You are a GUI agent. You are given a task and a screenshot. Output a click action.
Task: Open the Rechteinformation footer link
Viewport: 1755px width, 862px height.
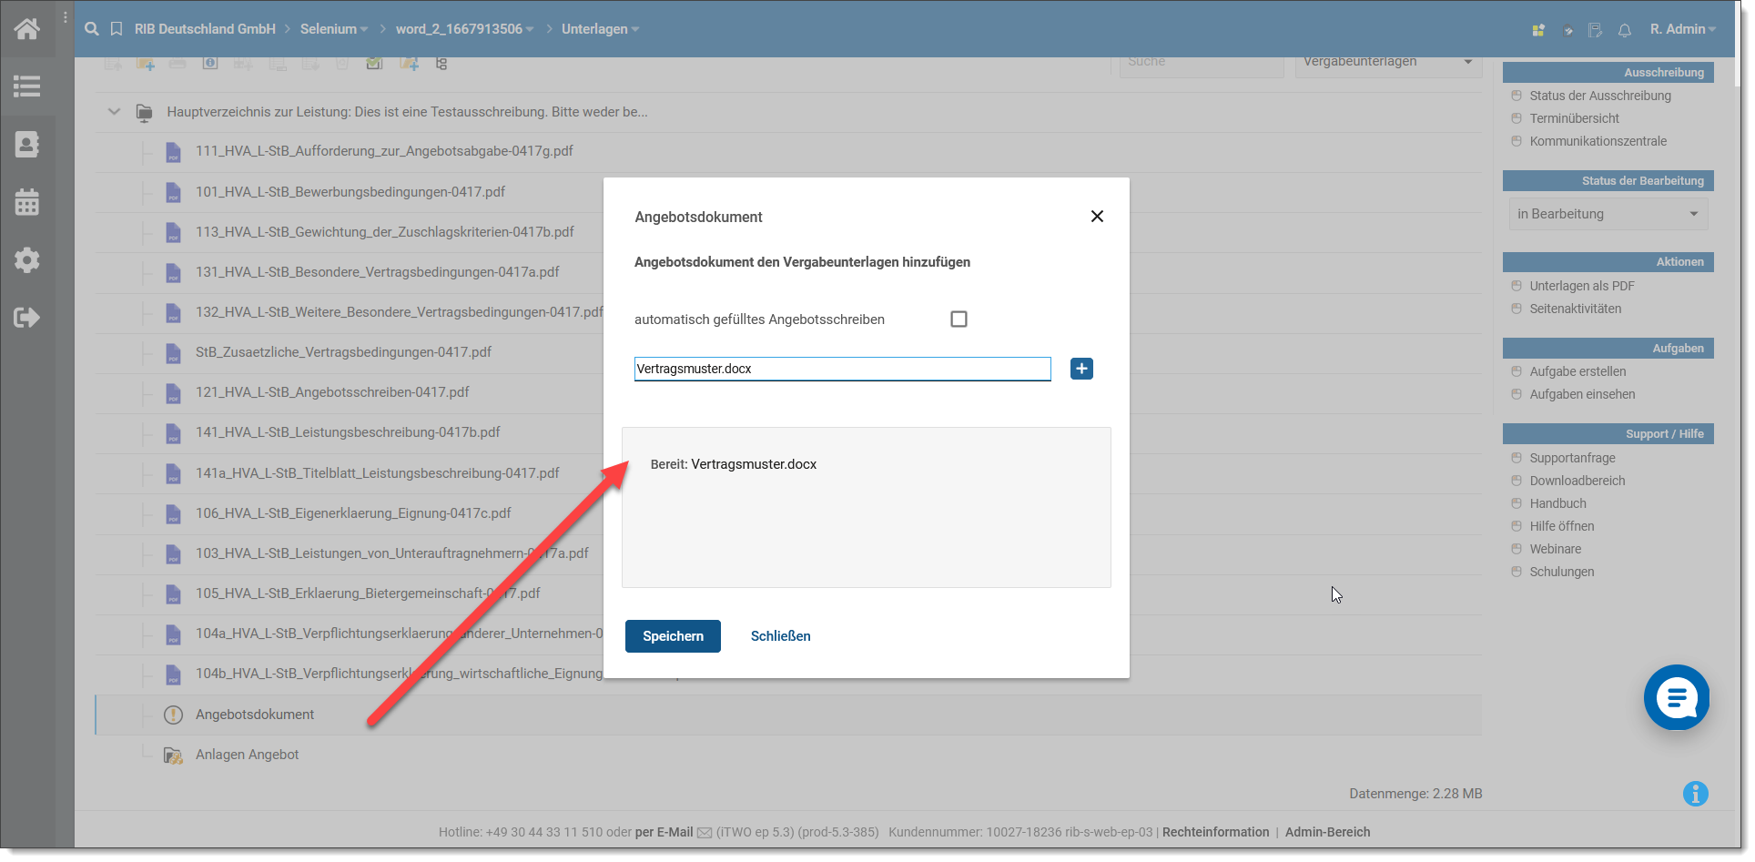click(1215, 832)
